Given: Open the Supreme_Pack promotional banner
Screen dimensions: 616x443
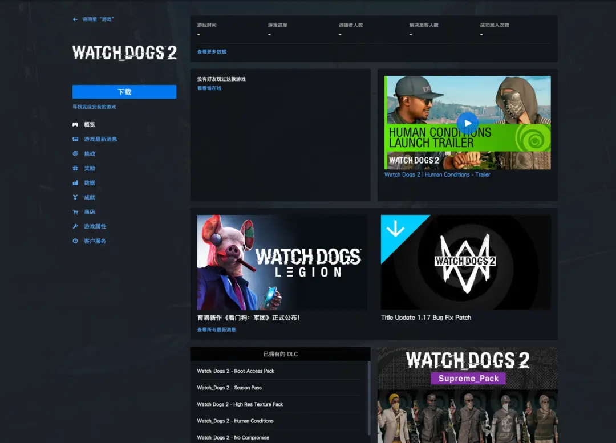Looking at the screenshot, I should click(468, 395).
